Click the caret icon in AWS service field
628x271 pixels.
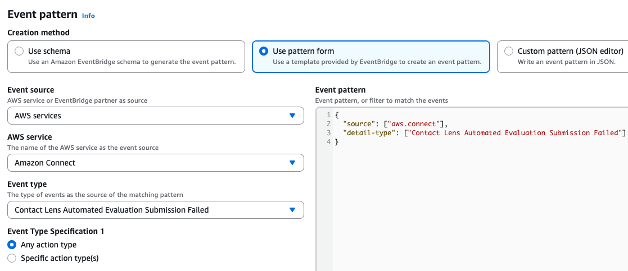click(292, 163)
